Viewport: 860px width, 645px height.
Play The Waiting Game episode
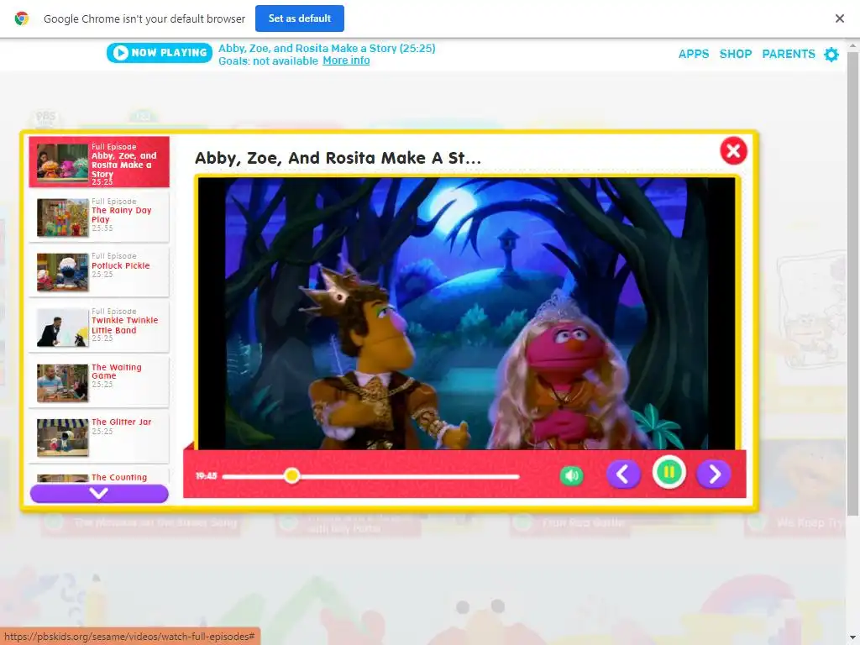(x=99, y=382)
